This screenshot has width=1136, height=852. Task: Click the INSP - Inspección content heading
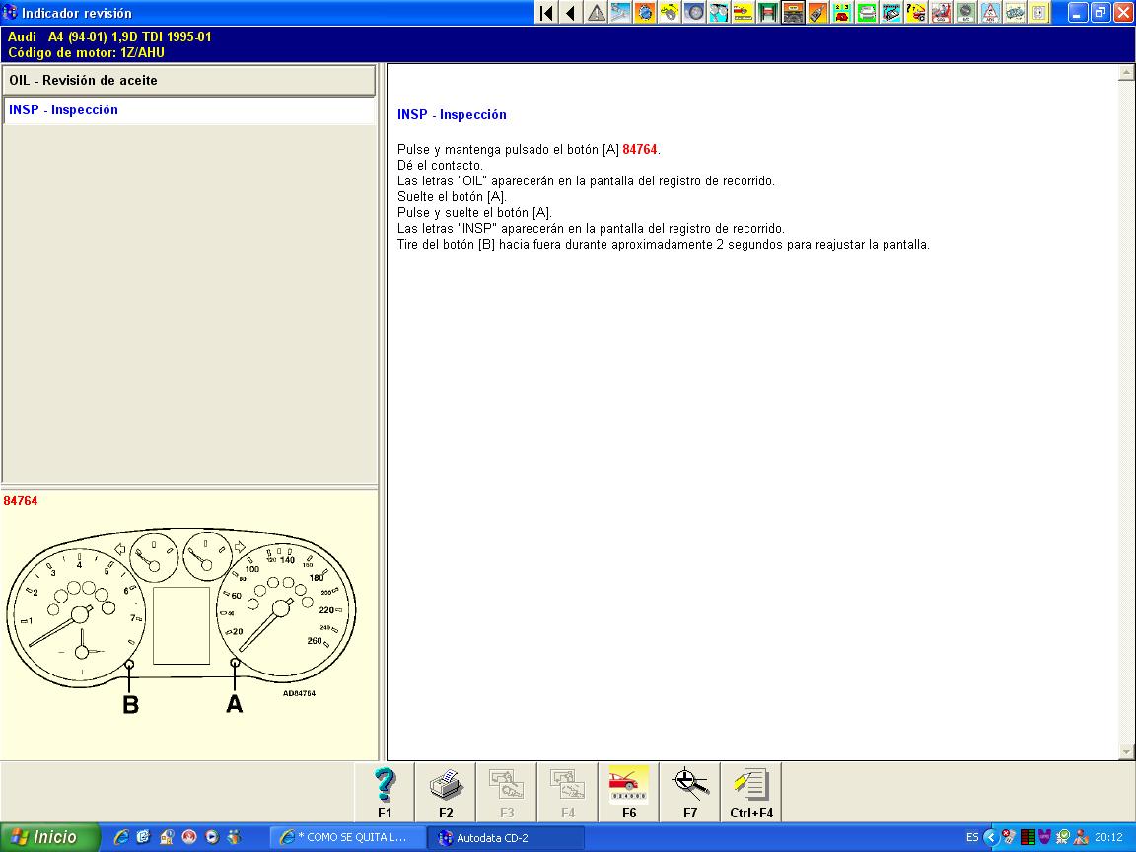tap(452, 114)
